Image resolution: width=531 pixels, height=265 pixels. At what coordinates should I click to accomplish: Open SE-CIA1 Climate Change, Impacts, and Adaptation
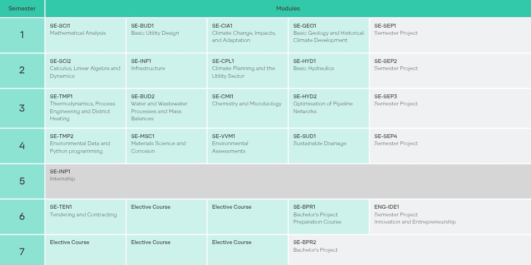coord(248,35)
